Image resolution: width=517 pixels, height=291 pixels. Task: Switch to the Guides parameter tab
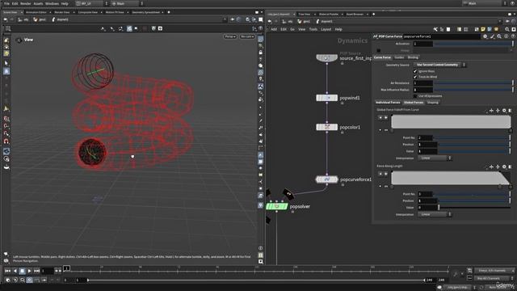[399, 57]
